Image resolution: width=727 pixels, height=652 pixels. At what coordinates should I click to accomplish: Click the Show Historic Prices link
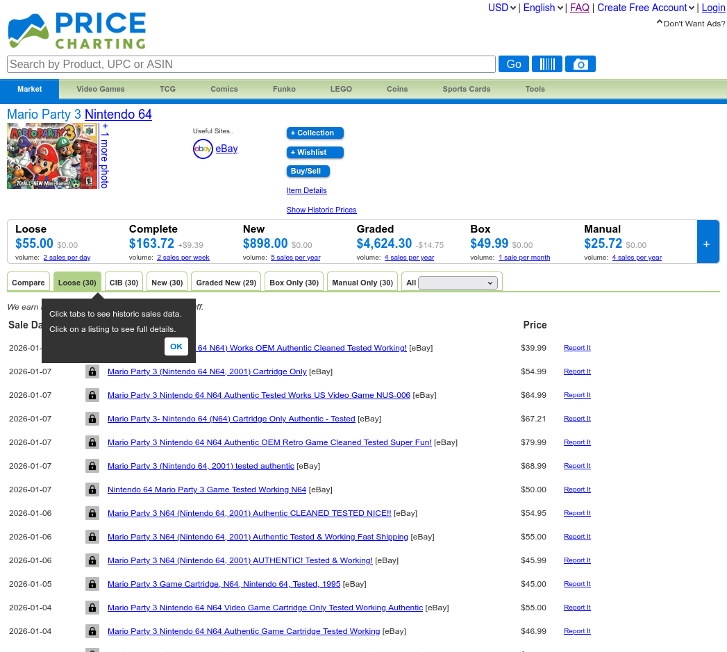(x=321, y=210)
